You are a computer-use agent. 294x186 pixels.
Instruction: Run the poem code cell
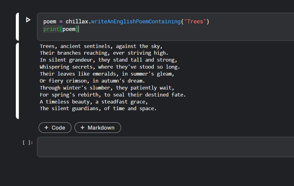pyautogui.click(x=28, y=20)
